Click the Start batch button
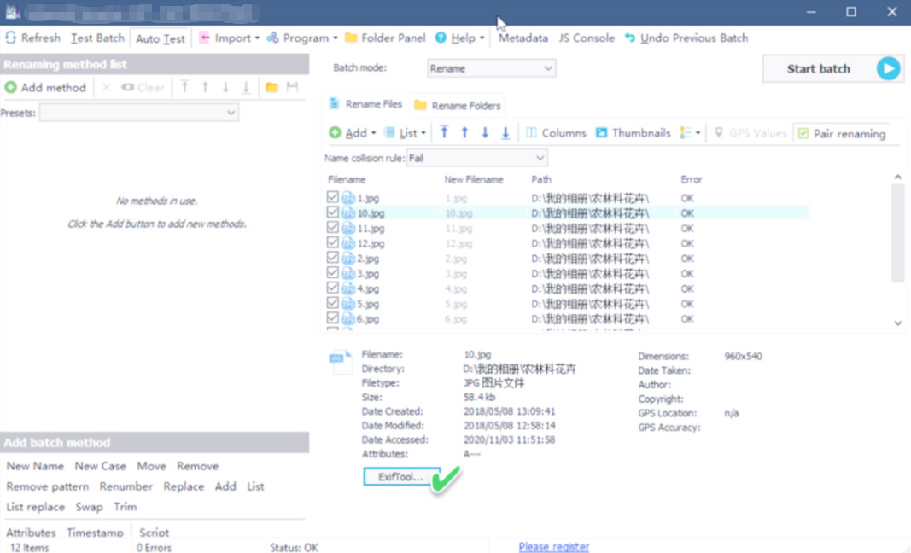 832,68
